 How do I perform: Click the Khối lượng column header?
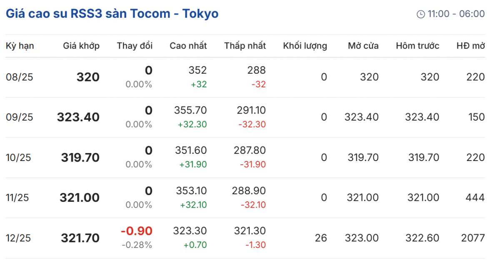(x=305, y=46)
